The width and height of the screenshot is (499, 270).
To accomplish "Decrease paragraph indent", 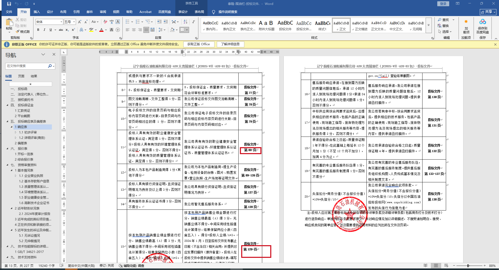I will [x=160, y=22].
